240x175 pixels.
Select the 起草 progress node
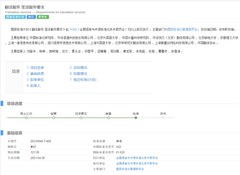54,118
